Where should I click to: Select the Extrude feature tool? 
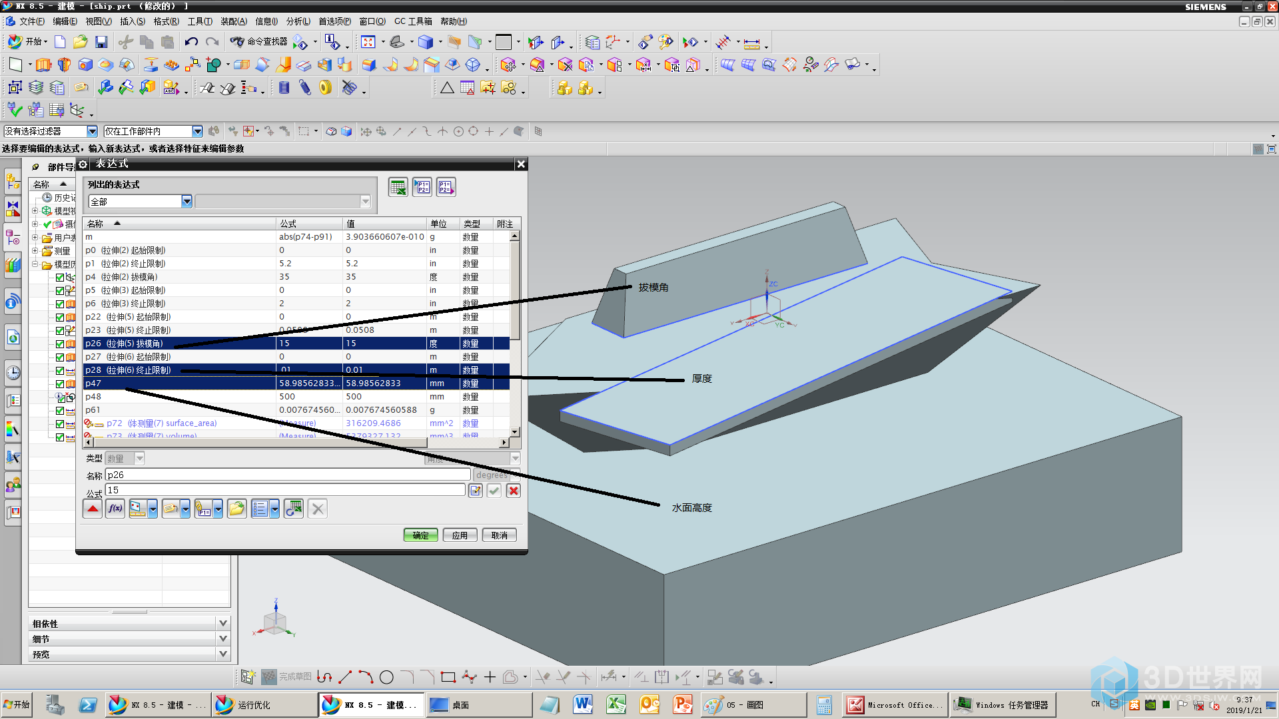pyautogui.click(x=43, y=65)
